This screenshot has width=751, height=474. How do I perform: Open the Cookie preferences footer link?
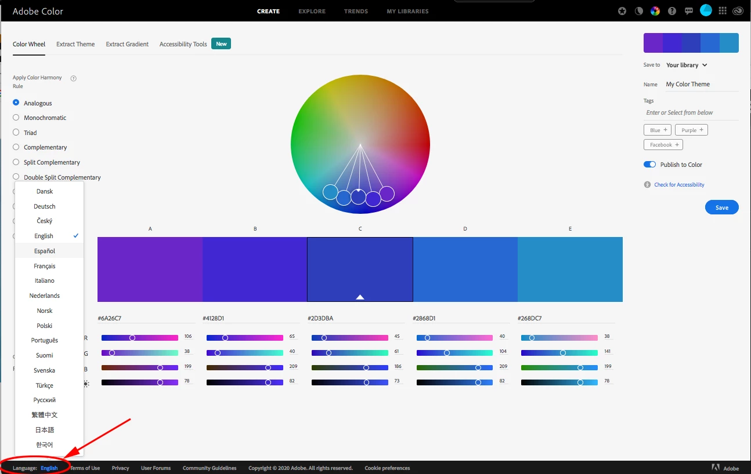[x=387, y=468]
